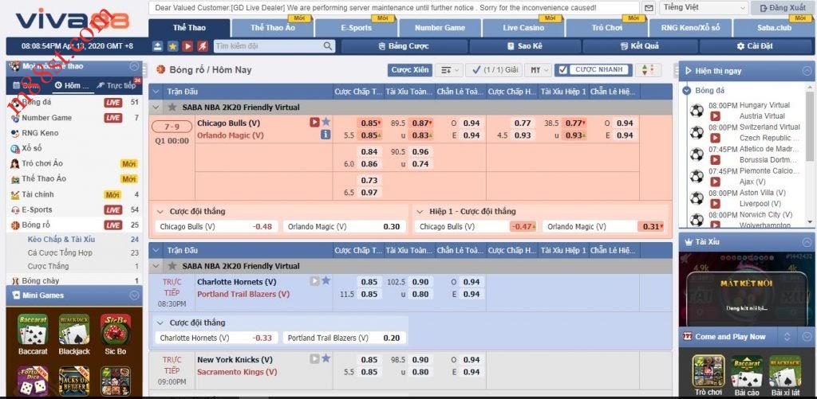Open the Fortune Dice mini game
The height and width of the screenshot is (399, 817).
(33, 381)
